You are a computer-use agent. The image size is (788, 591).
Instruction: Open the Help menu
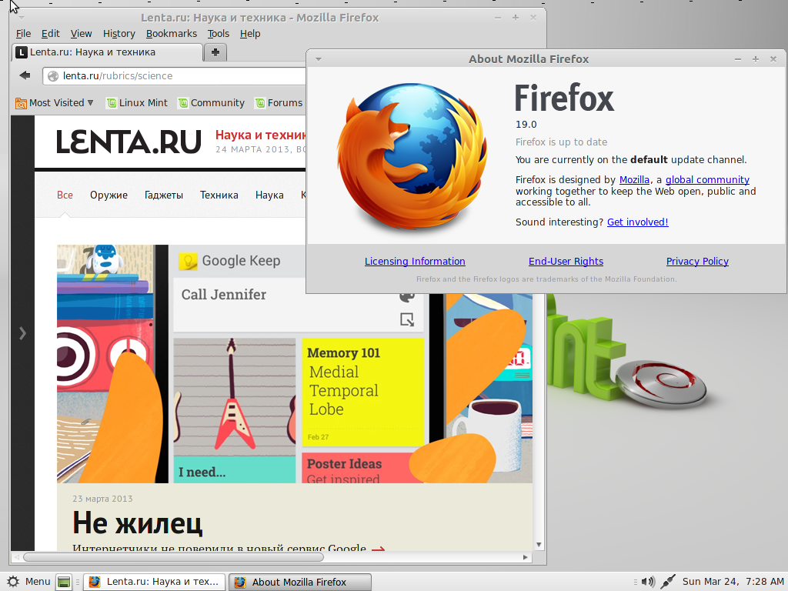(x=250, y=34)
